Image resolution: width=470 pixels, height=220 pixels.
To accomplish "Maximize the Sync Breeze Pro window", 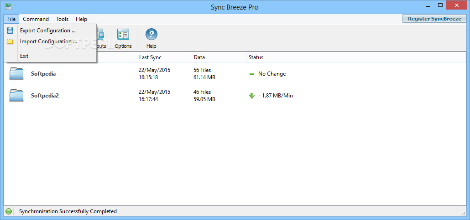I will coord(440,5).
